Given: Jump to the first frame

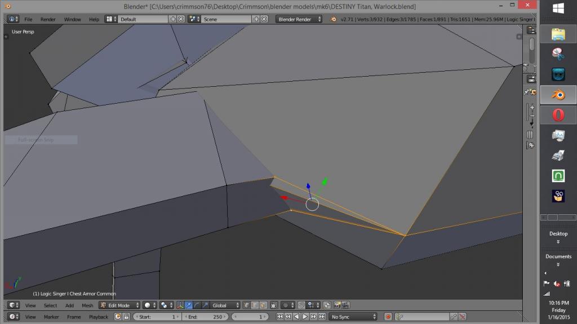Looking at the screenshot, I should (x=279, y=317).
